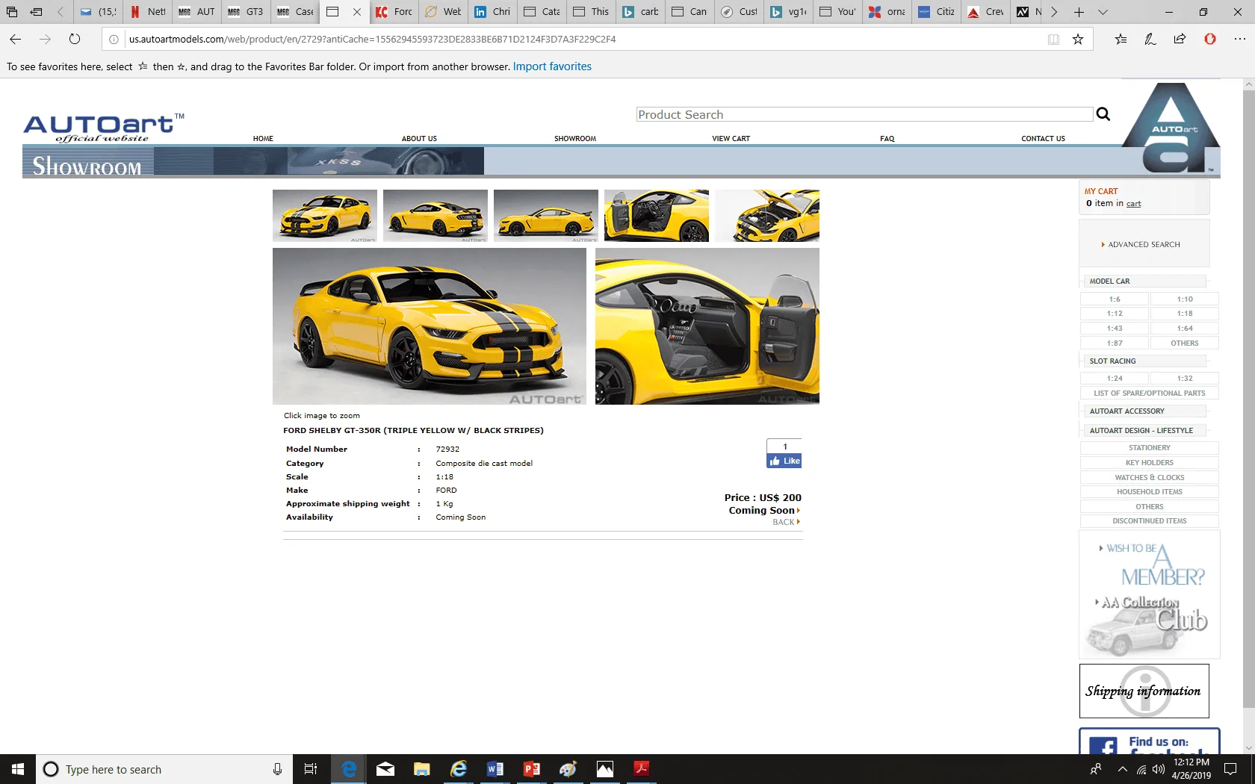
Task: Open ADVANCED SEARCH link
Action: 1144,245
